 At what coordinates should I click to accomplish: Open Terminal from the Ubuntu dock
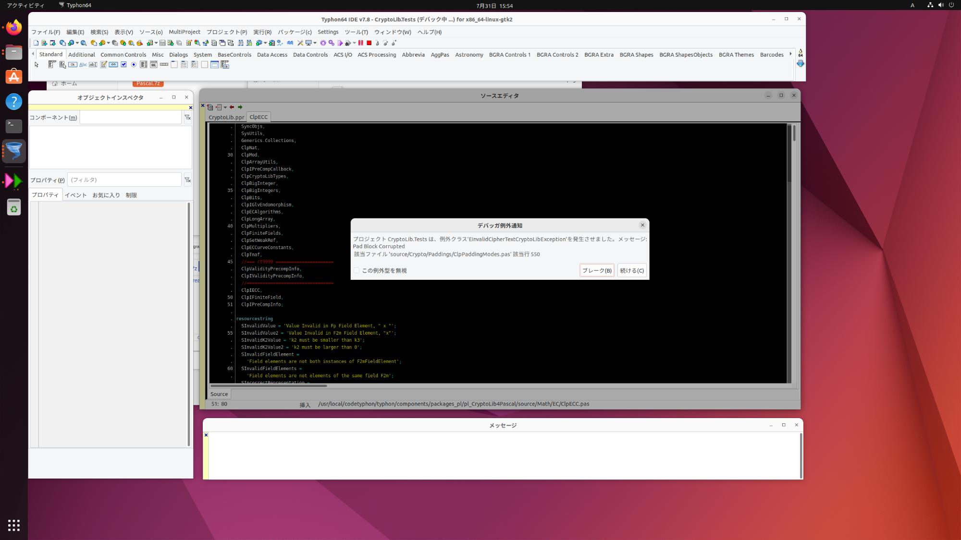[14, 126]
